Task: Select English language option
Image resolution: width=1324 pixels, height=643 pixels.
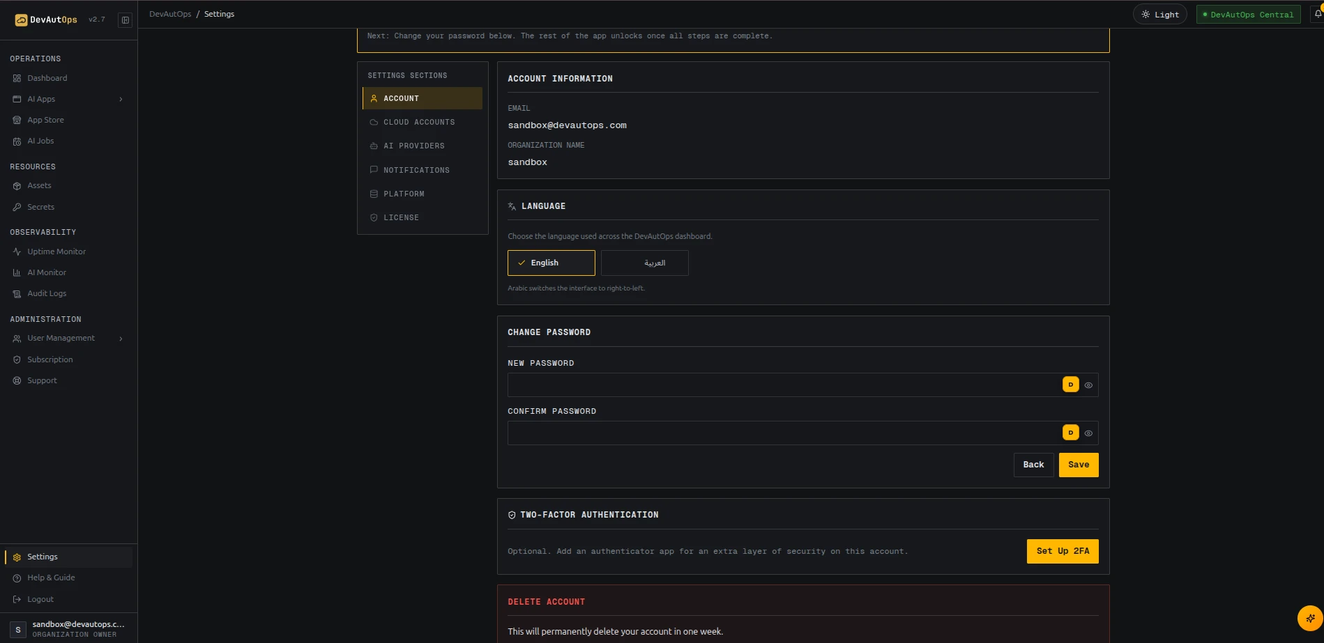Action: [551, 263]
